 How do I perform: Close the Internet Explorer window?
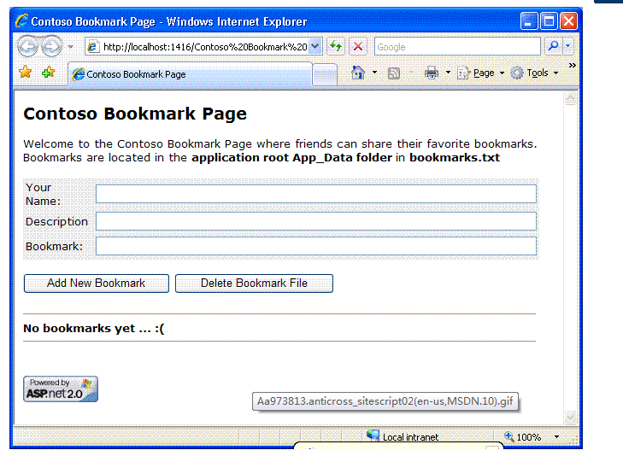pyautogui.click(x=568, y=21)
